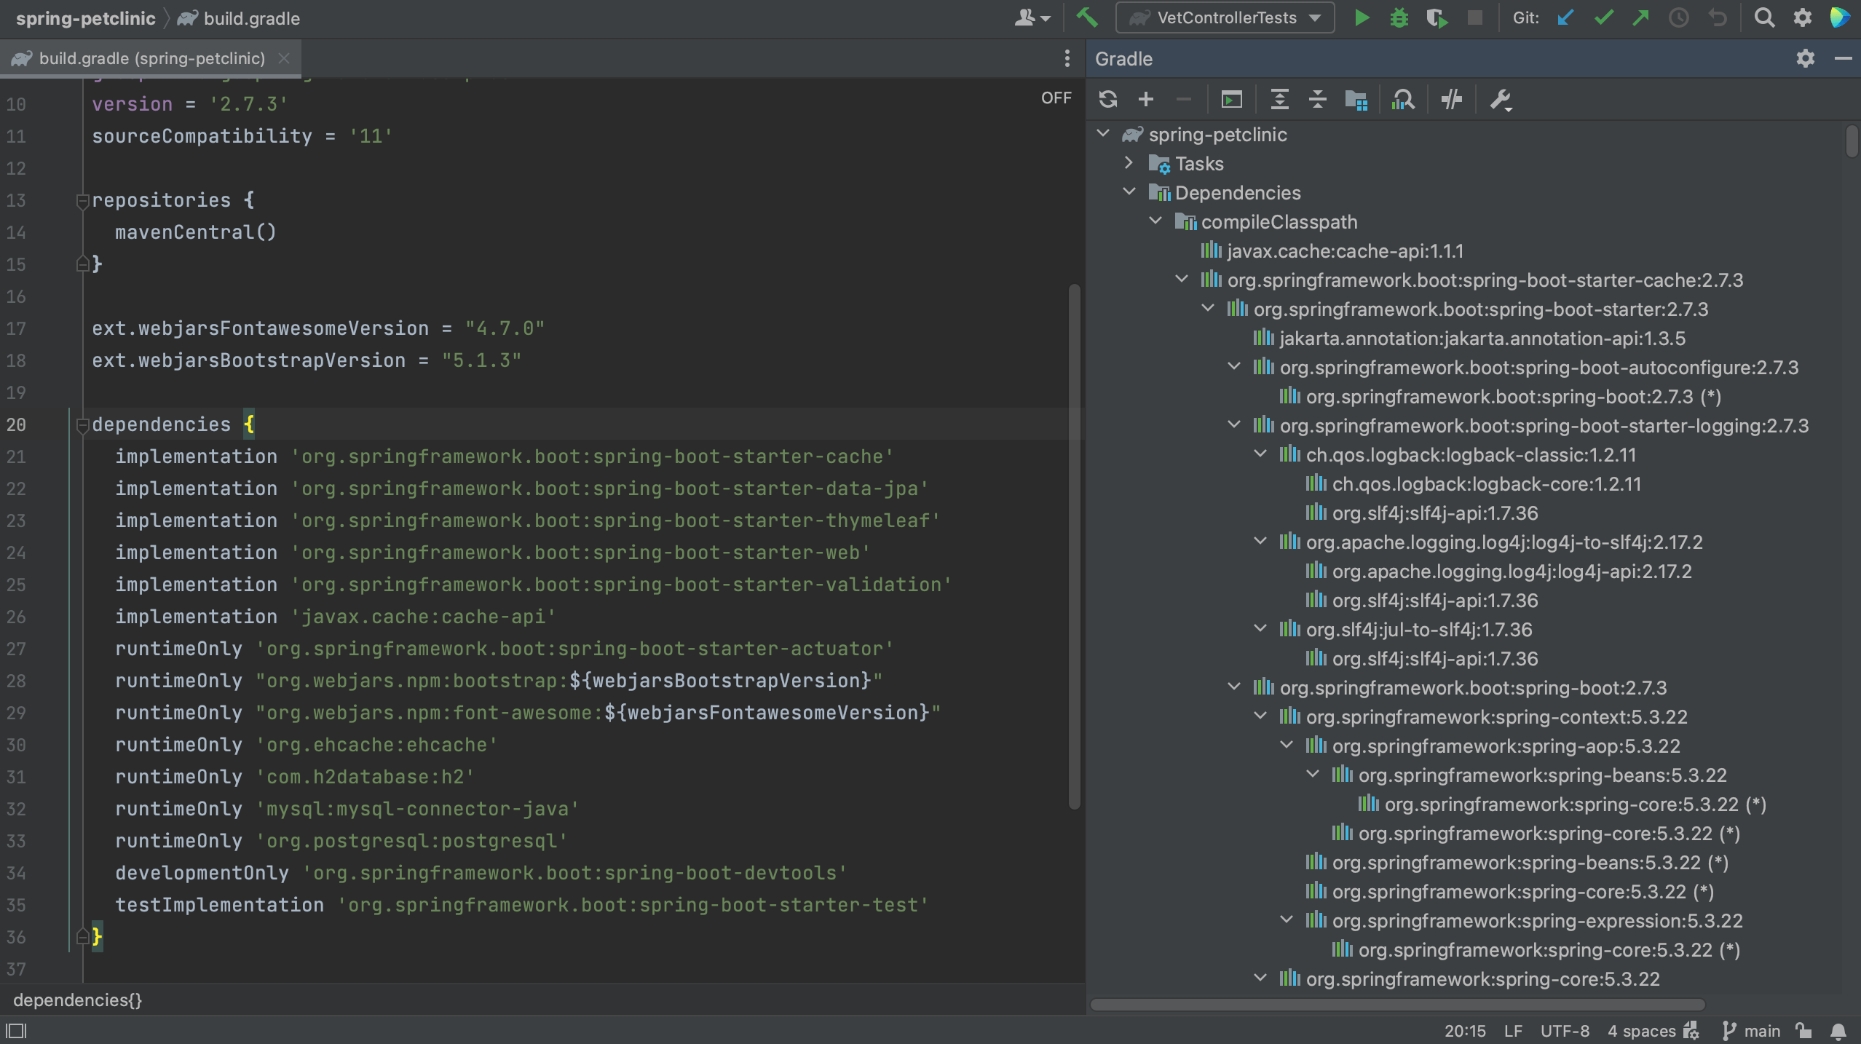The height and width of the screenshot is (1044, 1861).
Task: Run VetControllerTests with green play button
Action: [1361, 17]
